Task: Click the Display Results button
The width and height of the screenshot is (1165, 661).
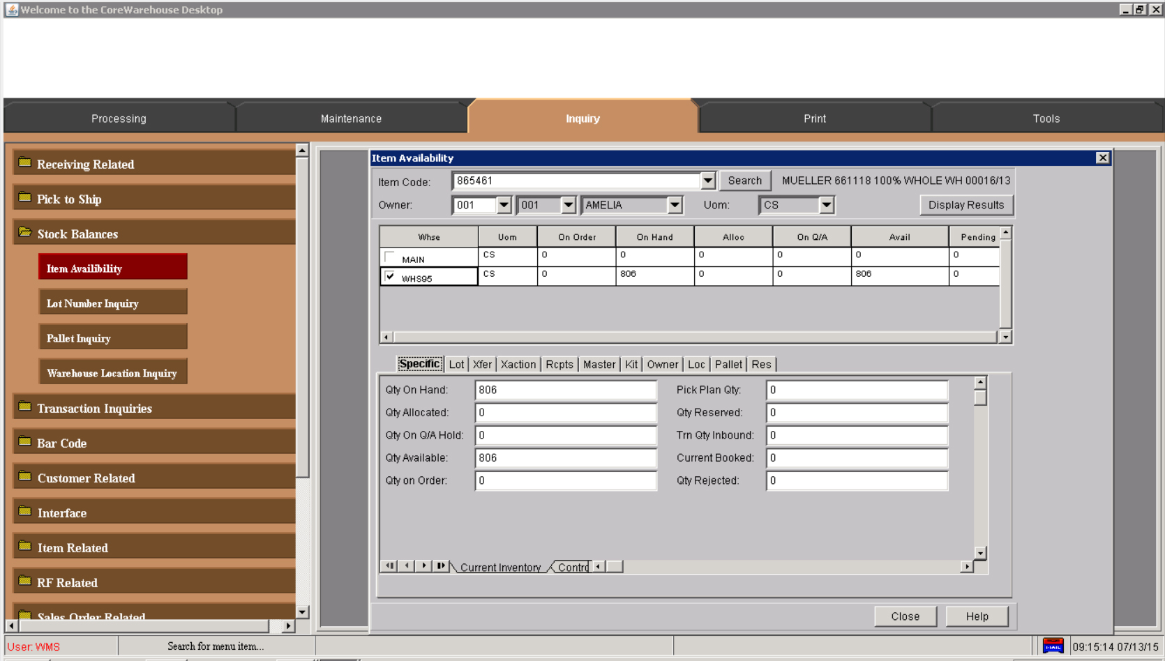Action: coord(966,204)
